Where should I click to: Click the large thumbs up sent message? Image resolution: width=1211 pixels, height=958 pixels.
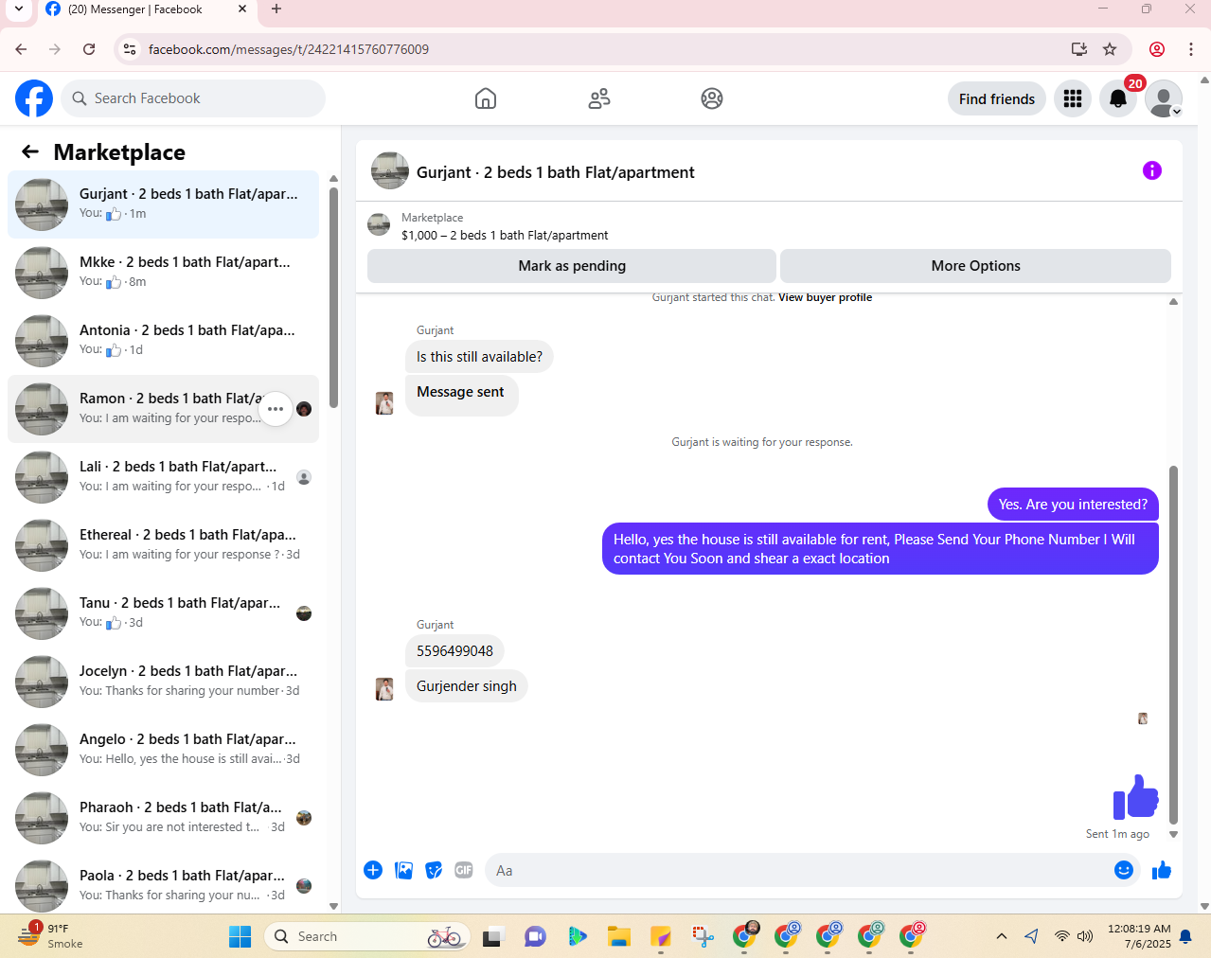coord(1135,796)
